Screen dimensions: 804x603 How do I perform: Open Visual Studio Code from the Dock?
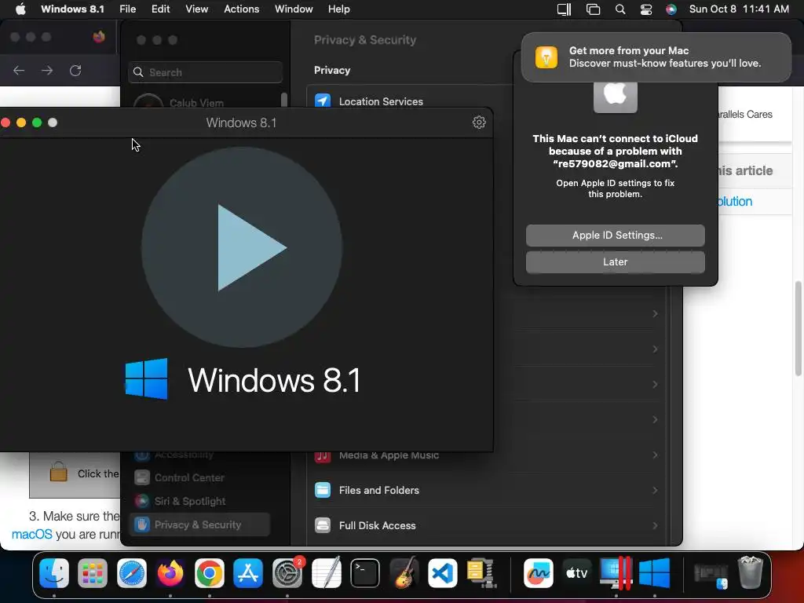tap(443, 572)
